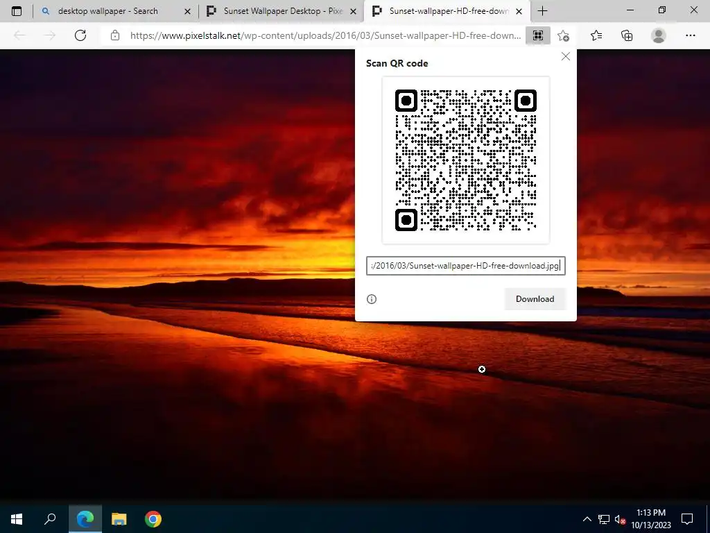Restore down the Edge window
710x533 pixels.
point(662,10)
